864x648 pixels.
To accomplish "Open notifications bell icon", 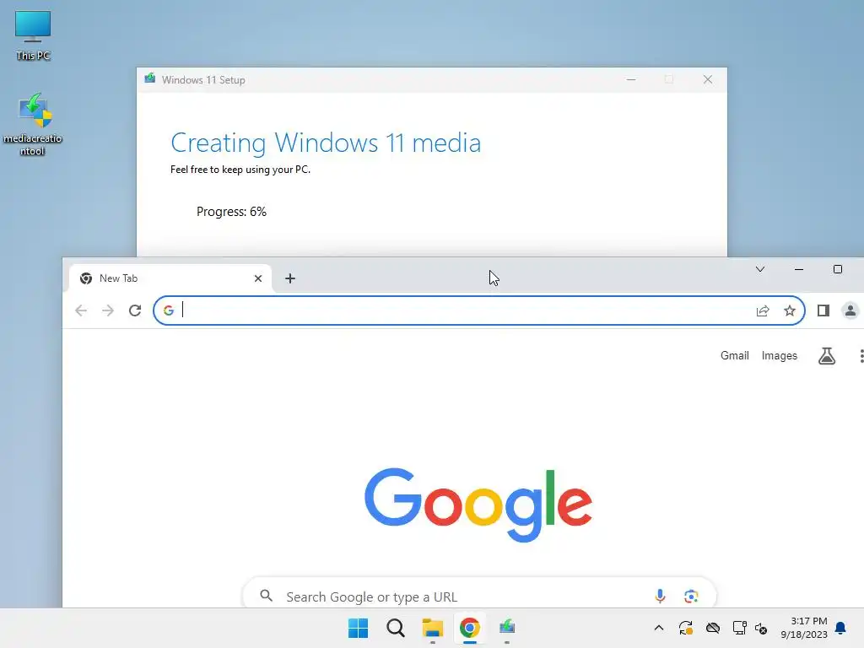I will 840,628.
